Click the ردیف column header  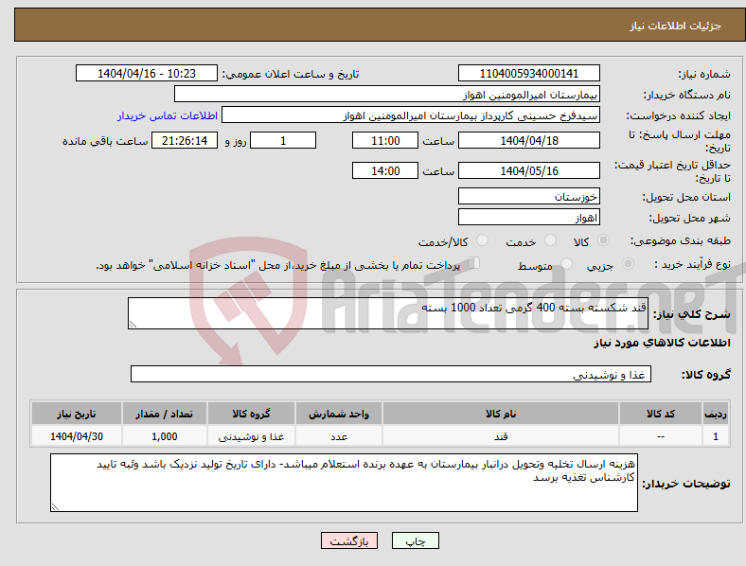[716, 414]
